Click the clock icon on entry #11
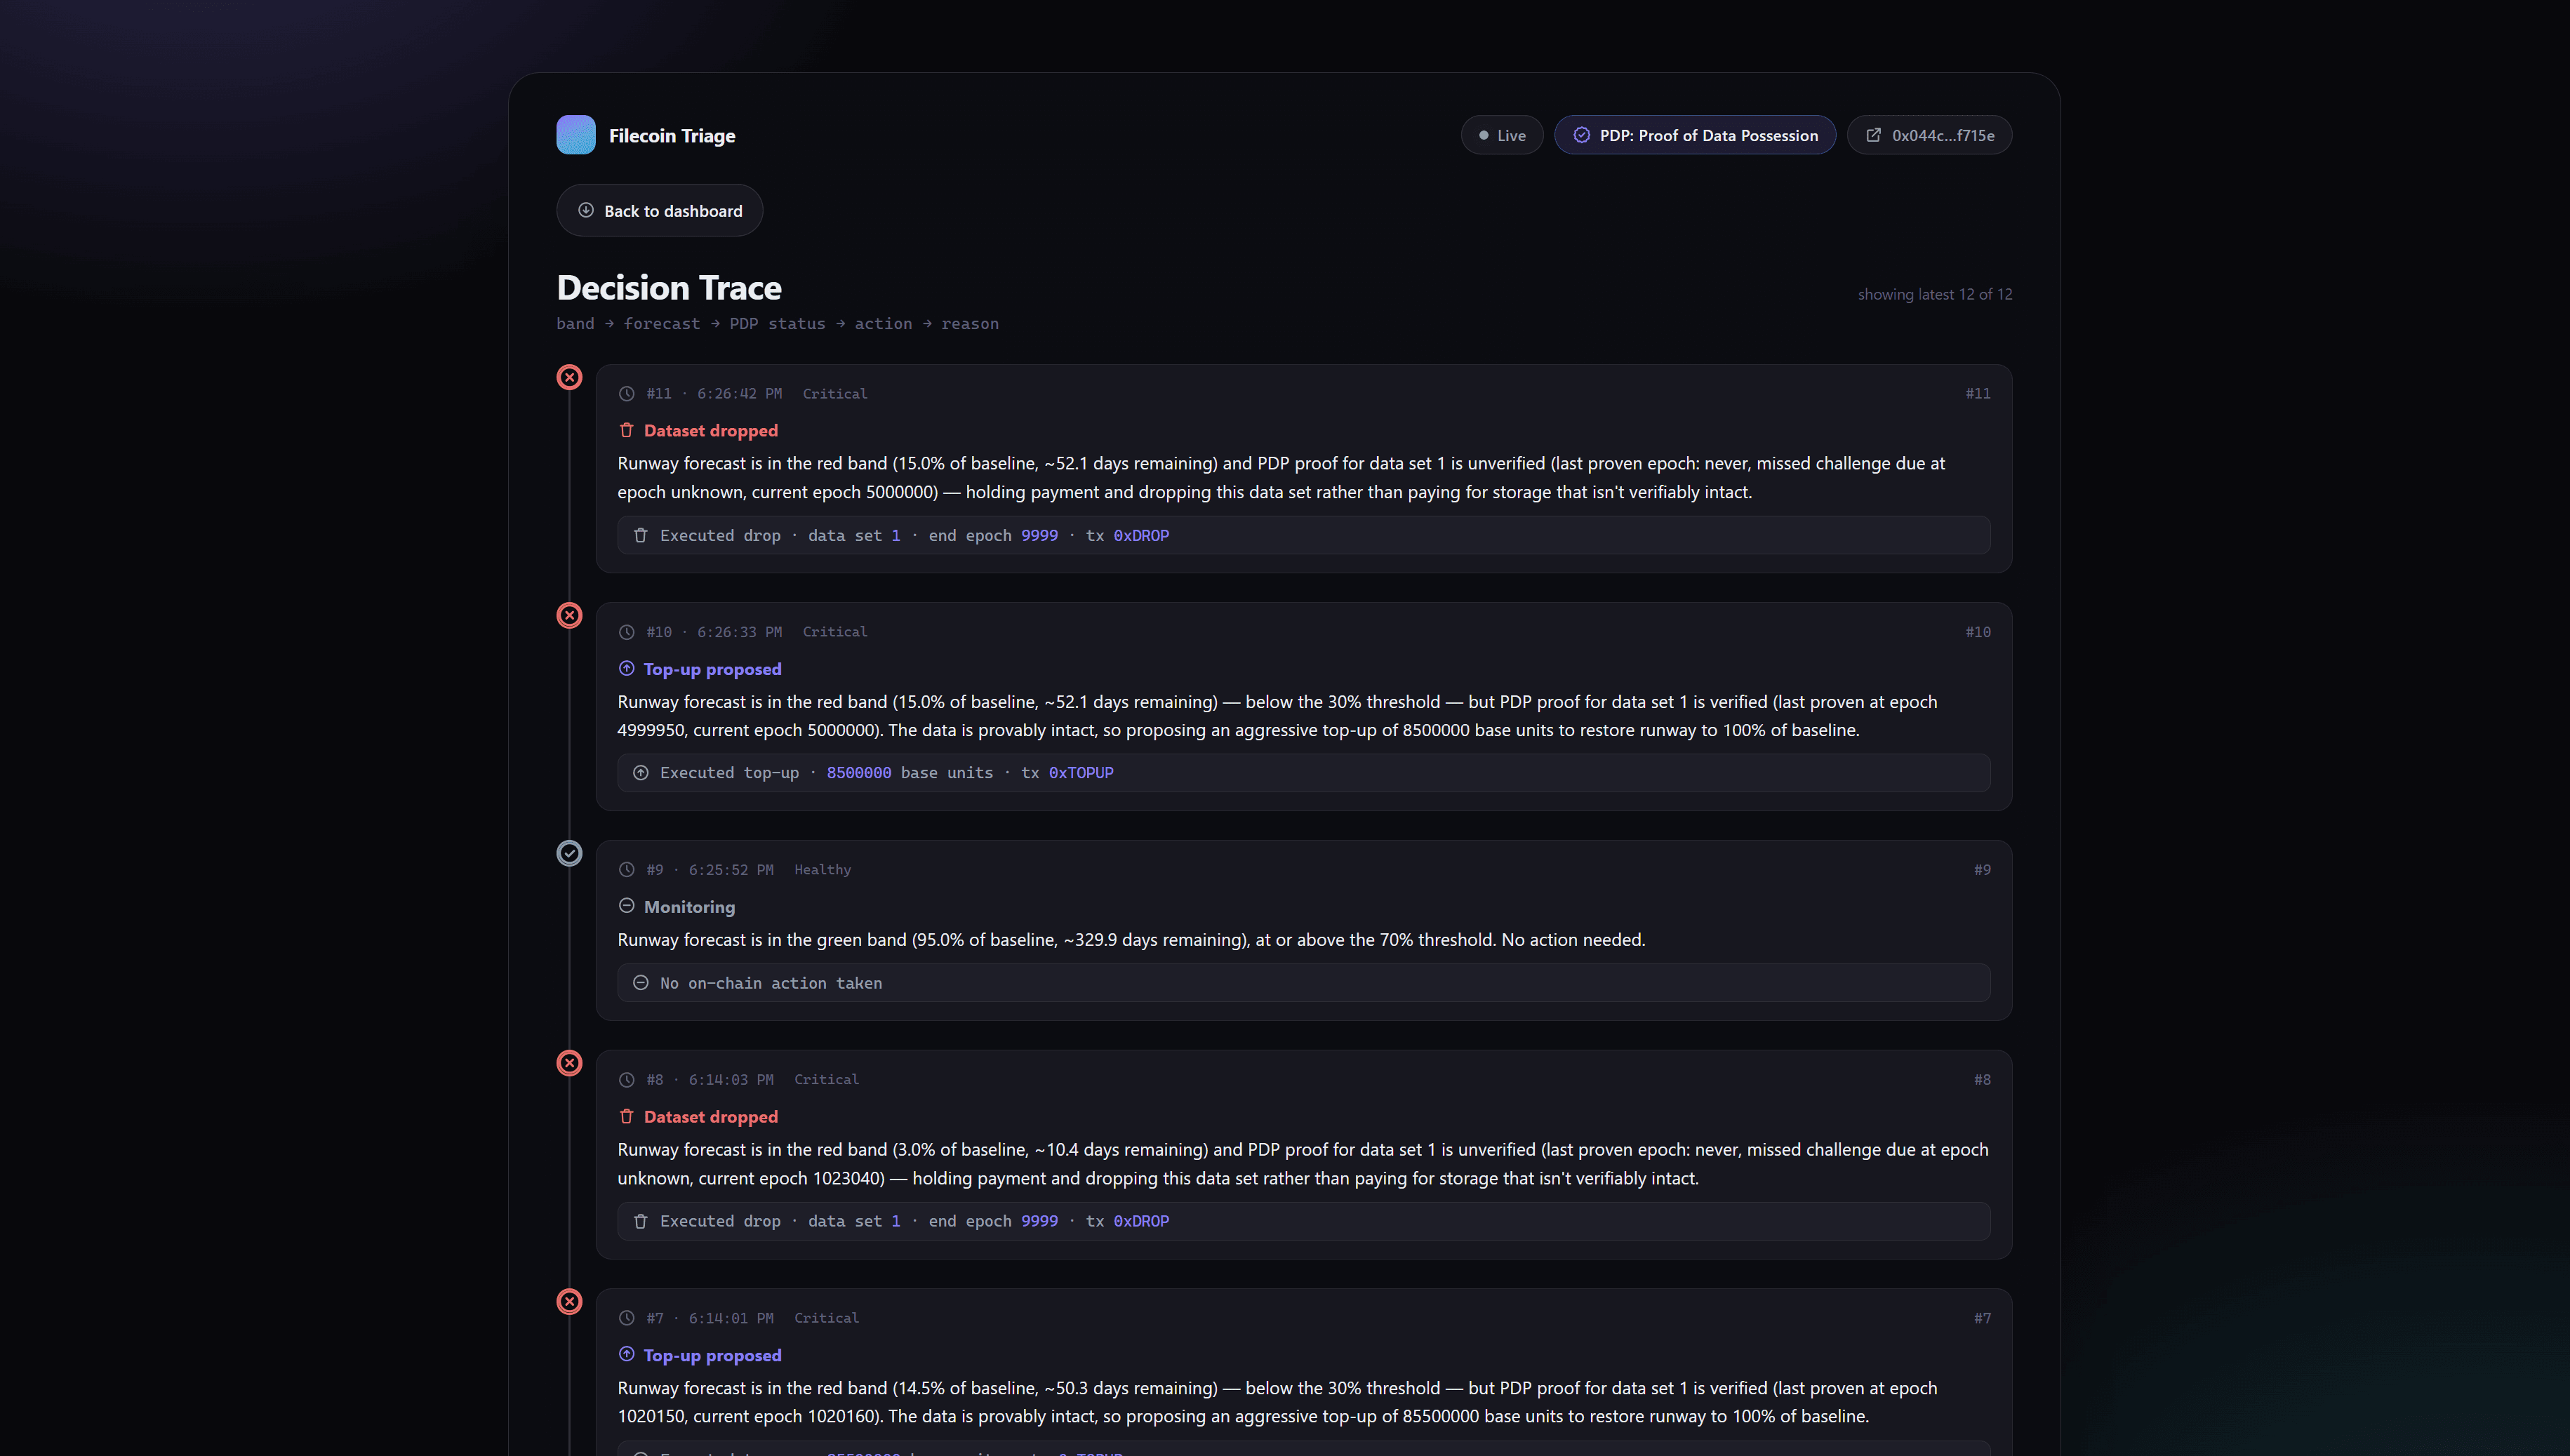Image resolution: width=2570 pixels, height=1456 pixels. tap(627, 394)
